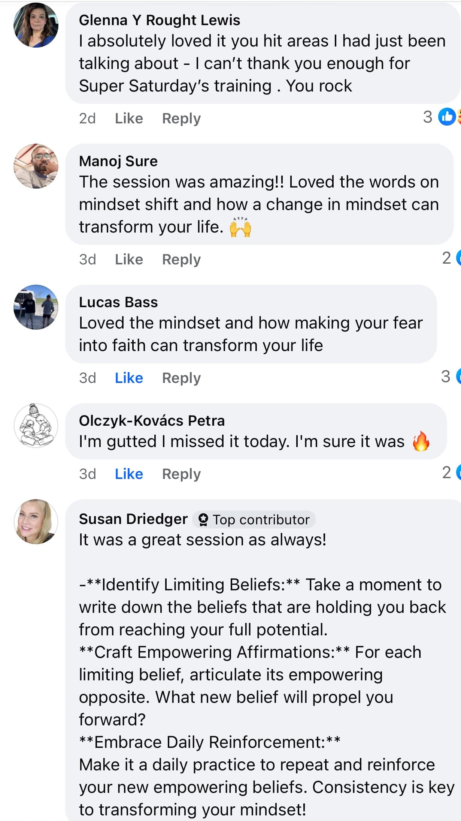Click the Top contributor badge icon
The image size is (461, 821).
pos(203,520)
